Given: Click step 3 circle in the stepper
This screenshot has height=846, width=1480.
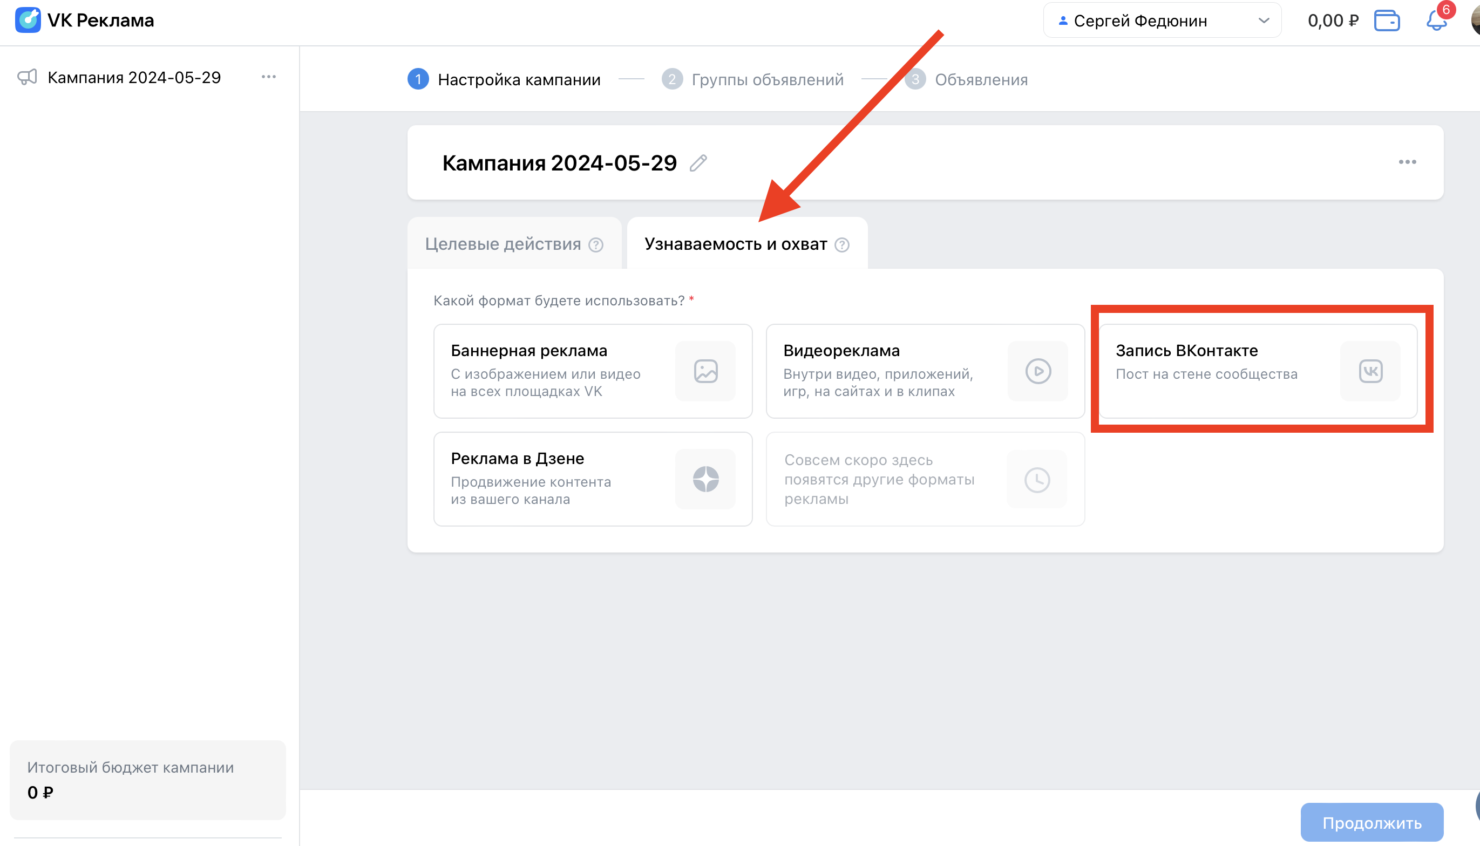Looking at the screenshot, I should click(x=915, y=79).
